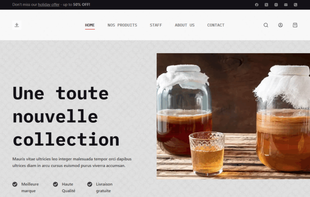Click checkmark beside Meilleure marque
The width and height of the screenshot is (310, 197).
tap(15, 184)
